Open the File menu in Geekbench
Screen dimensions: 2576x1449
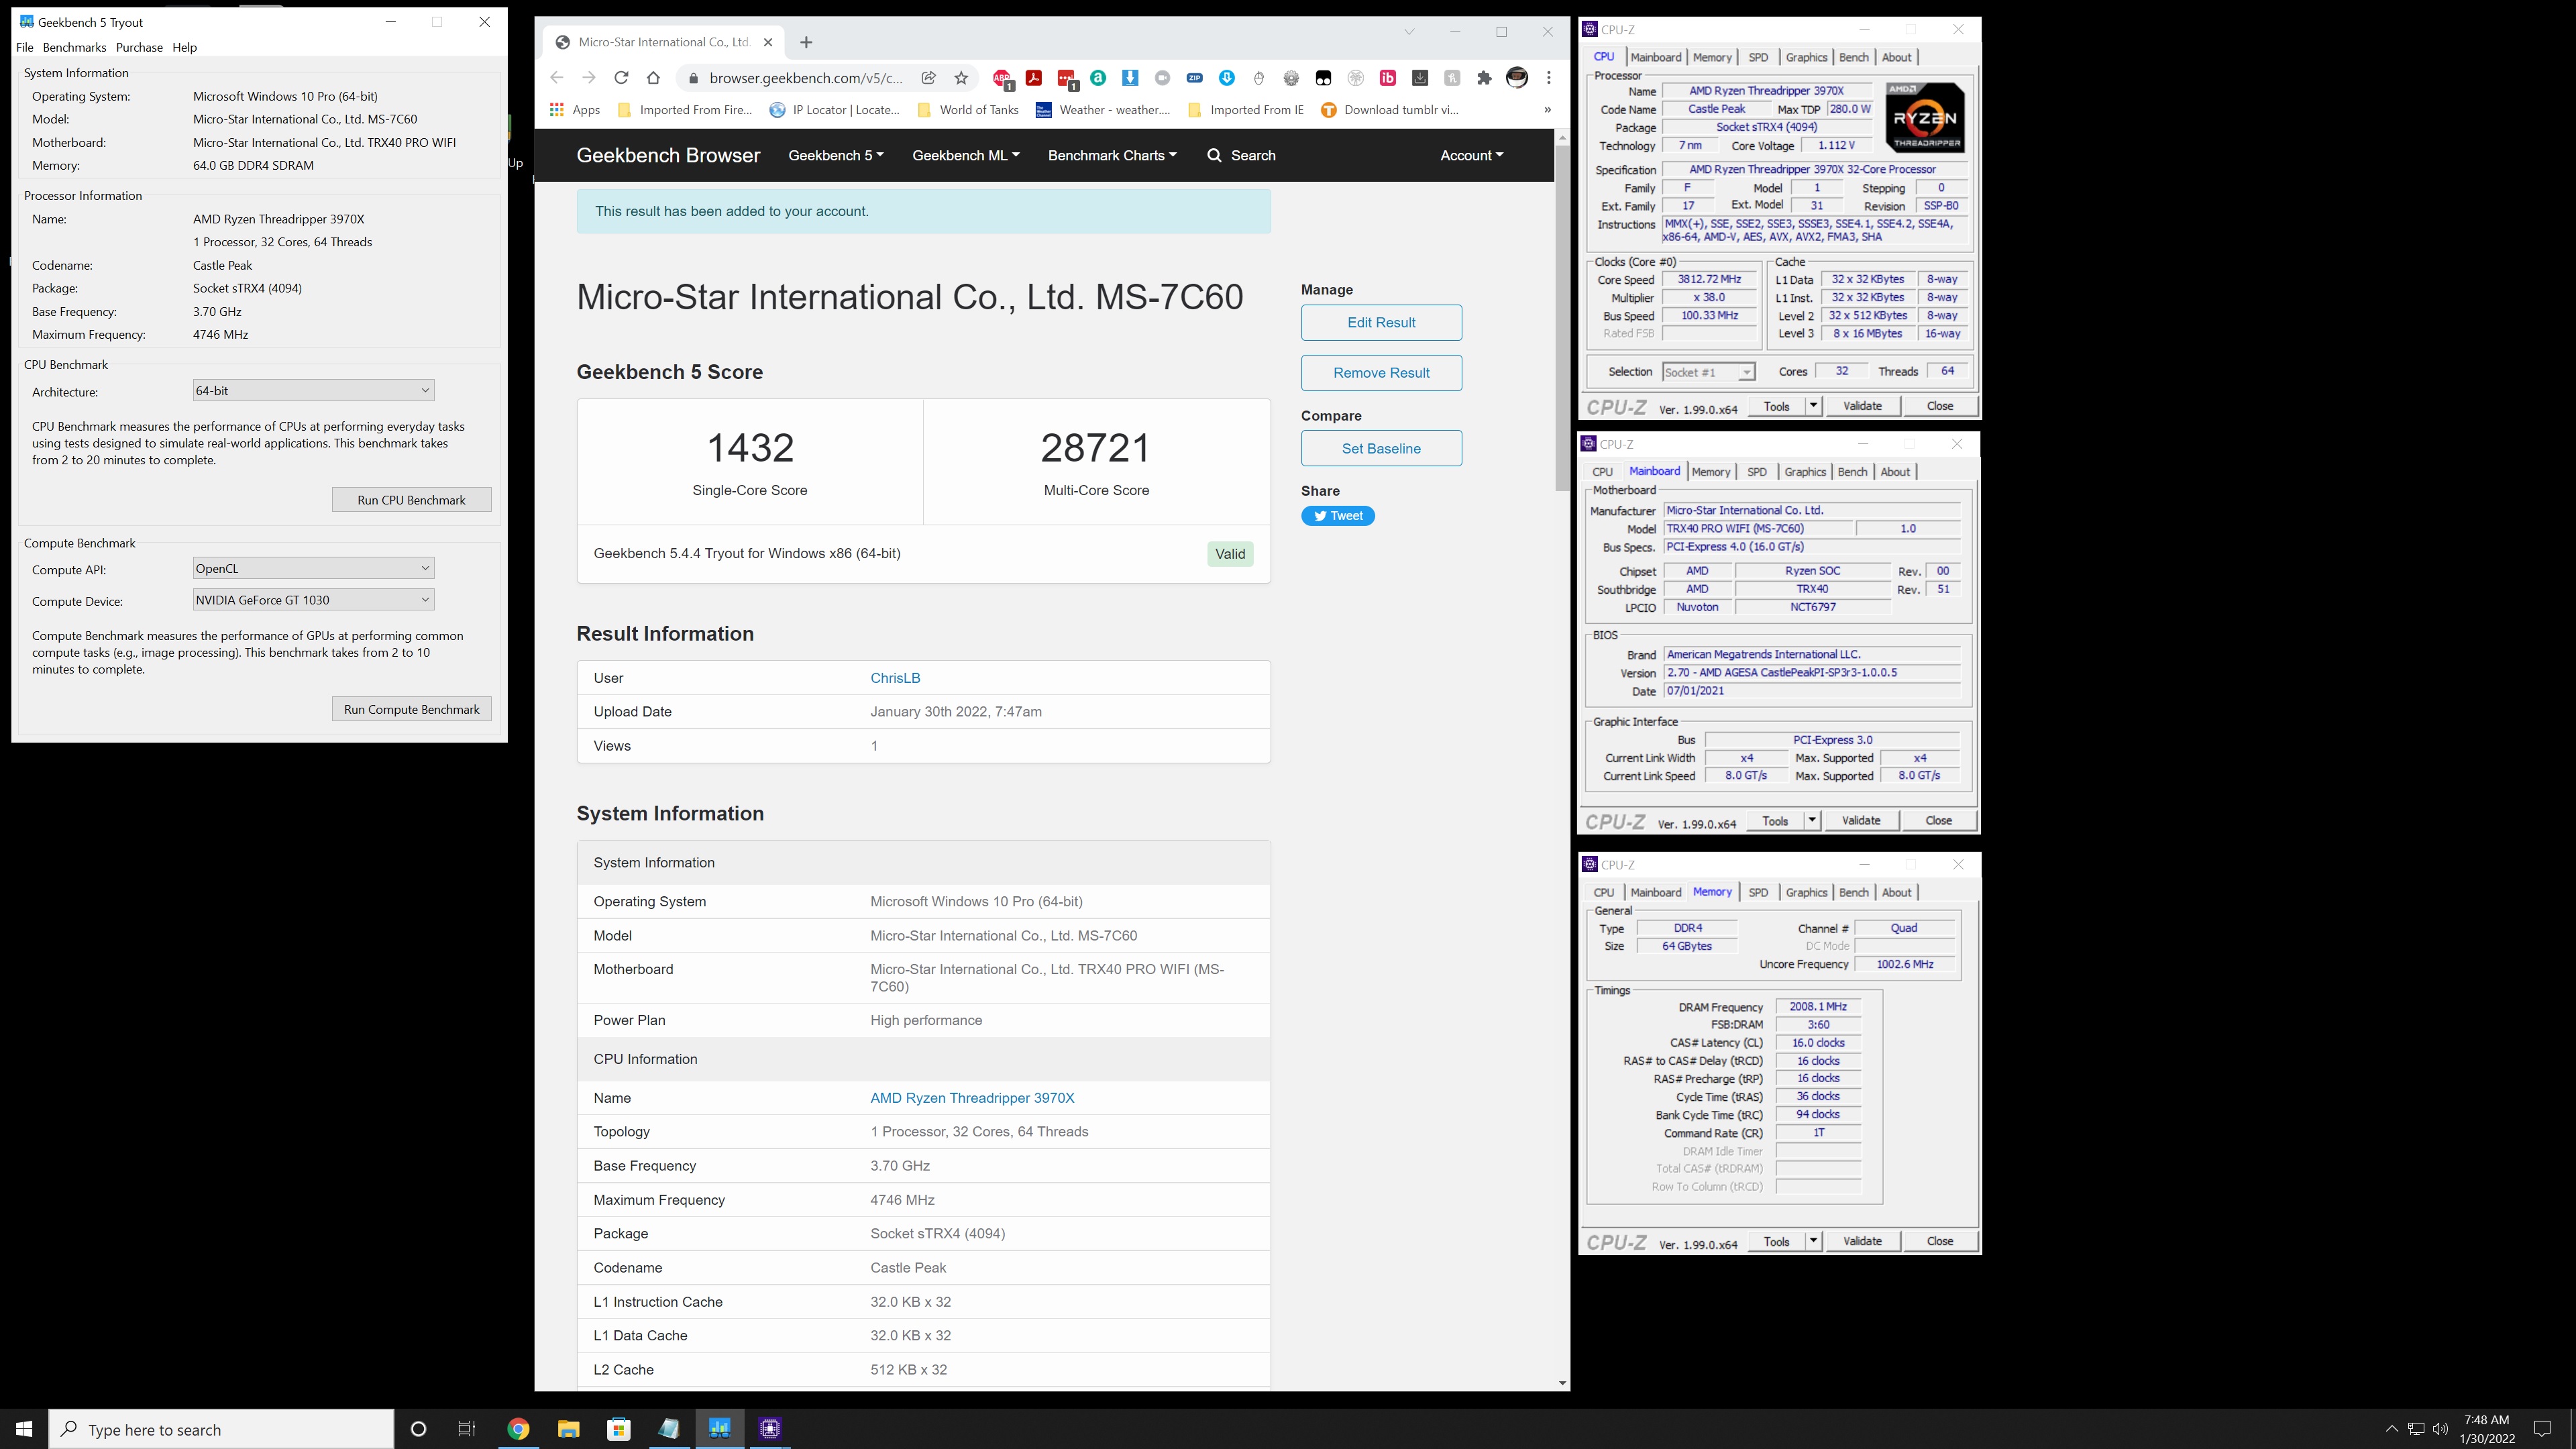click(25, 47)
